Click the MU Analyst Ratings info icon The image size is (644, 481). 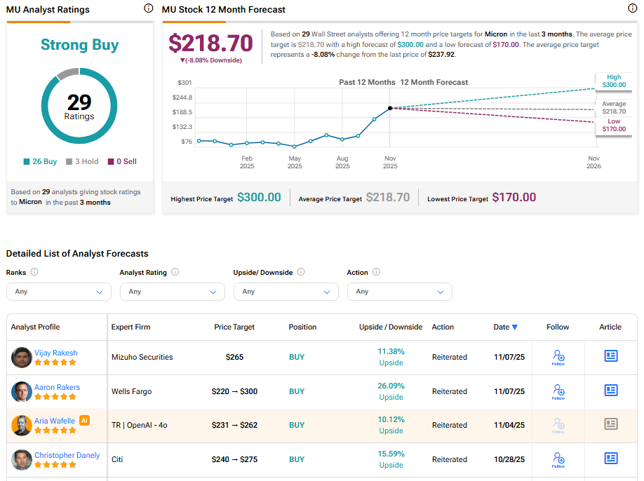pos(148,9)
